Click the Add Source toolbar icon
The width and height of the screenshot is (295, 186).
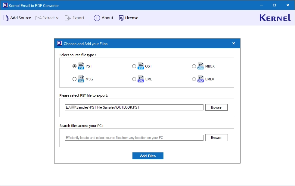(6, 18)
